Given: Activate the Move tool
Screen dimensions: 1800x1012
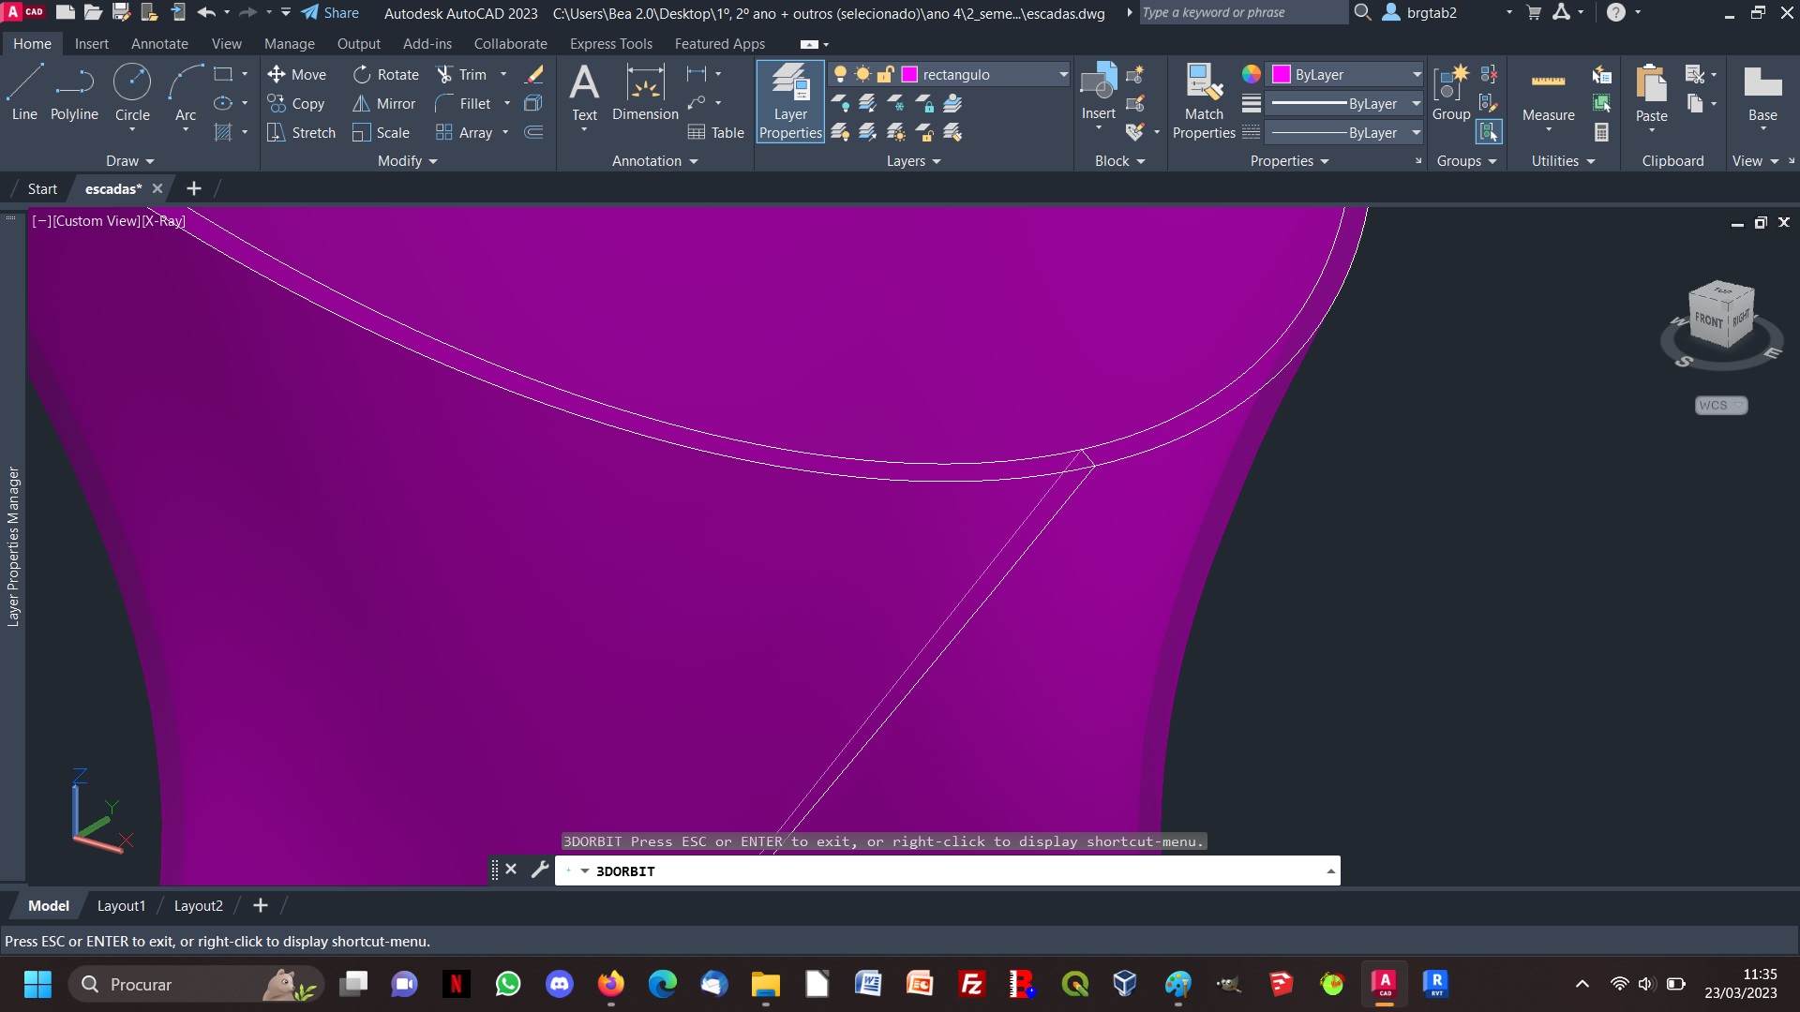Looking at the screenshot, I should [296, 74].
